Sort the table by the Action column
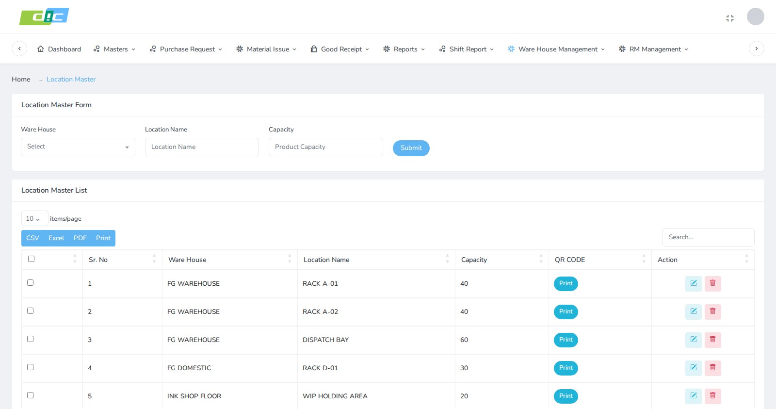 tap(703, 260)
